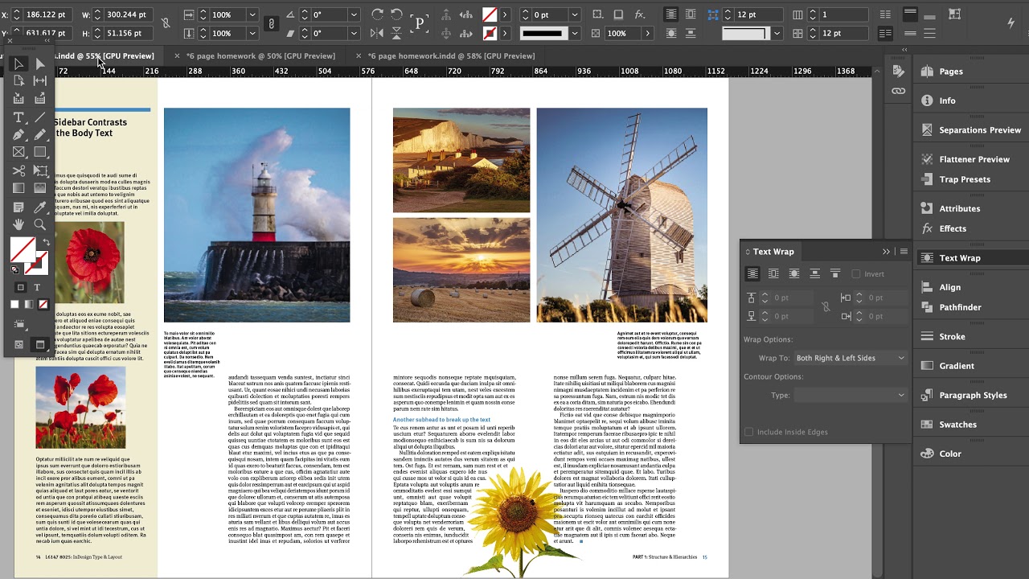Click the number of columns field
1029x579 pixels.
click(x=839, y=14)
